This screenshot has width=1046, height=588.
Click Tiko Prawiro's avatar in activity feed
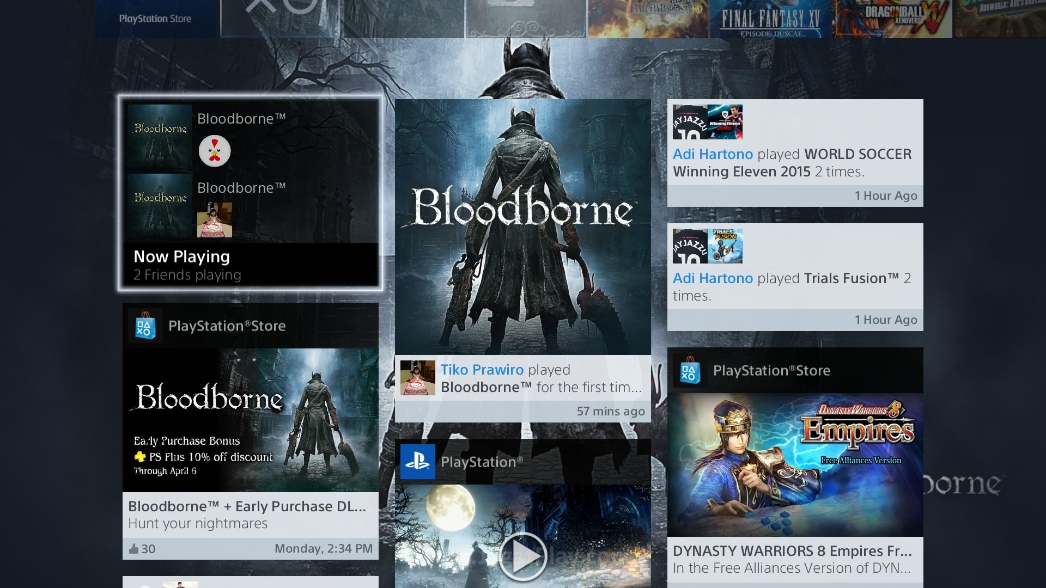[418, 378]
